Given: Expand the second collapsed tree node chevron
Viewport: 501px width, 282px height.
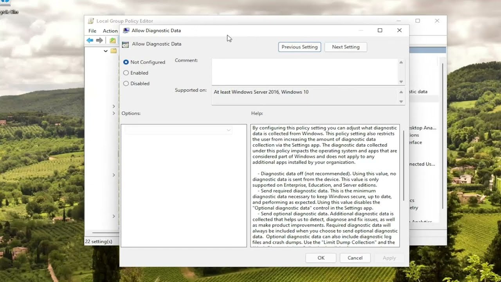Looking at the screenshot, I should point(114,113).
